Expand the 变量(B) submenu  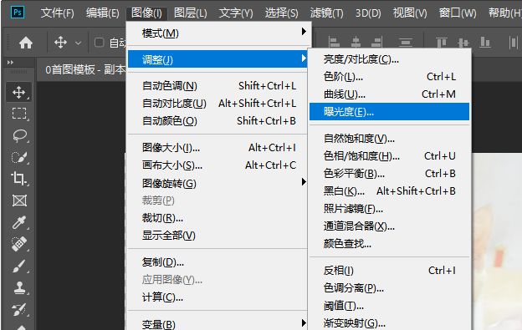coord(217,323)
